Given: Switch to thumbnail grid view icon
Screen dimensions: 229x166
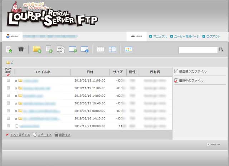Looking at the screenshot, I should 128,49.
